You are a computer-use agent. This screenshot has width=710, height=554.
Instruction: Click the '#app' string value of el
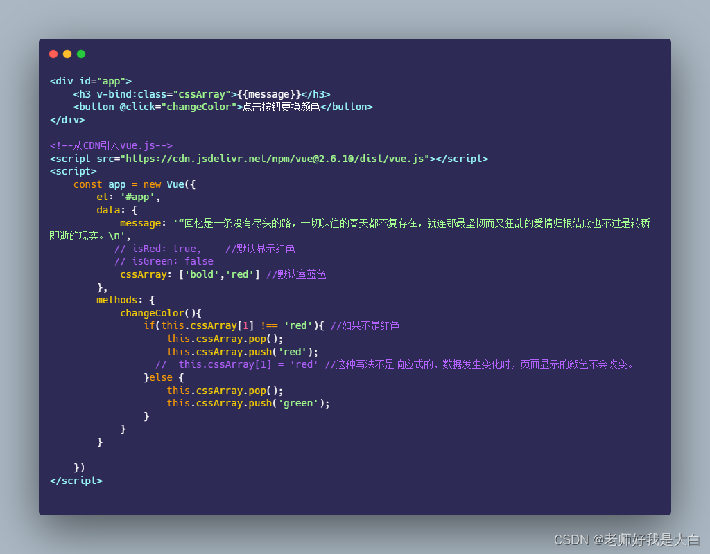tap(137, 197)
